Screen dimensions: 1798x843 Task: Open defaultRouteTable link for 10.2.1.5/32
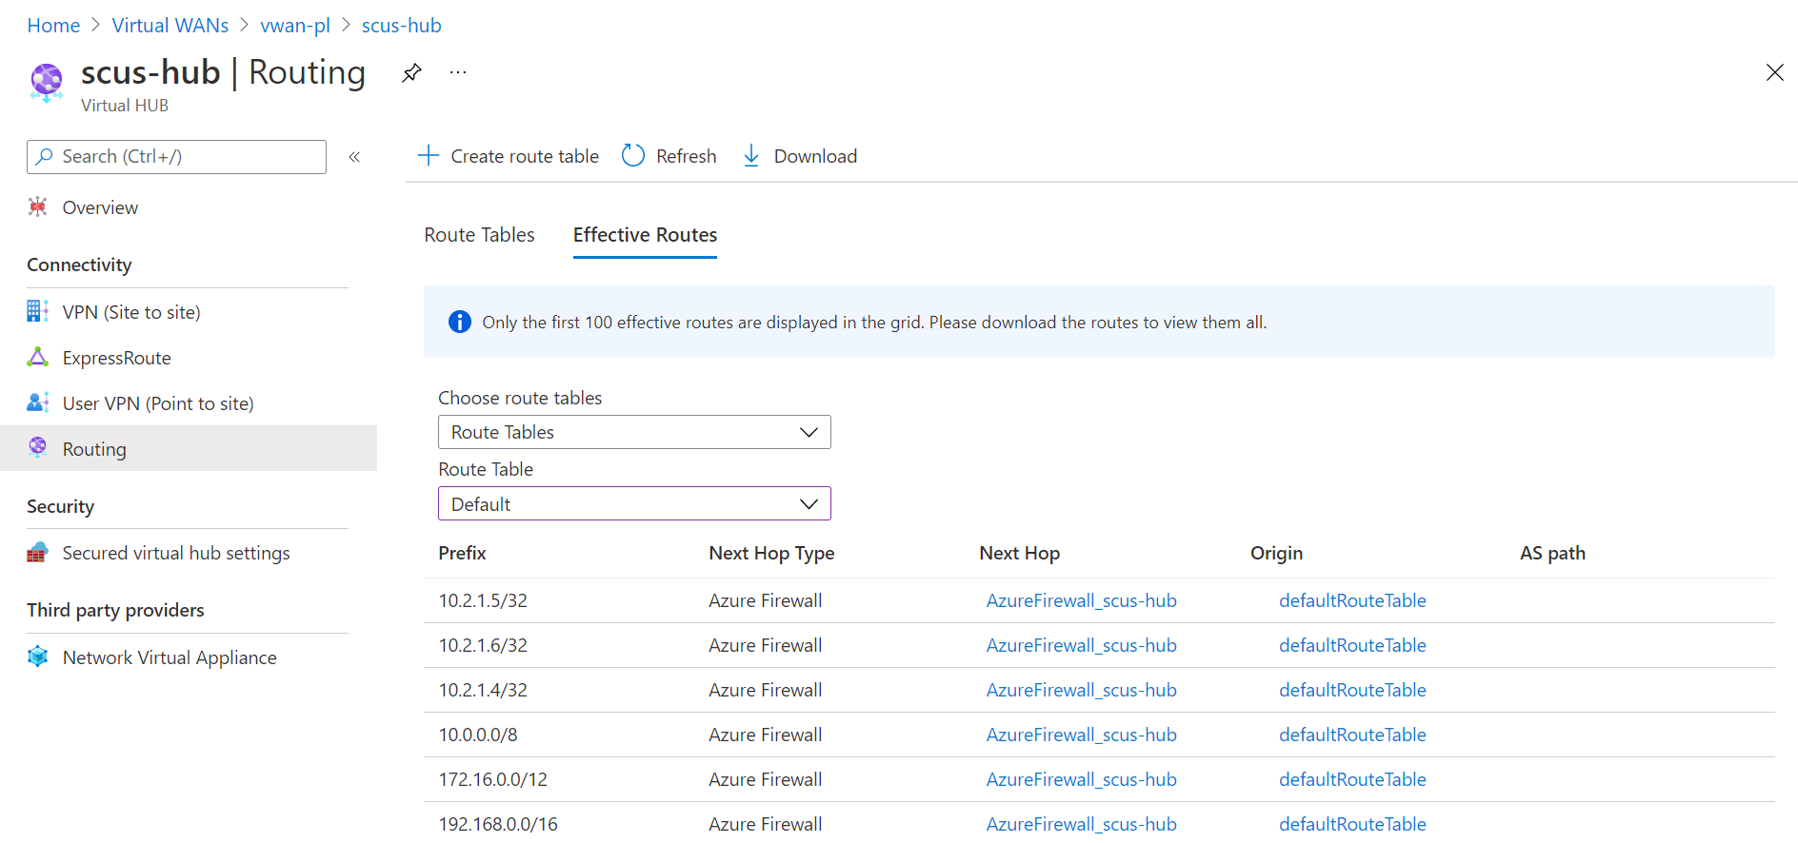[x=1352, y=600]
